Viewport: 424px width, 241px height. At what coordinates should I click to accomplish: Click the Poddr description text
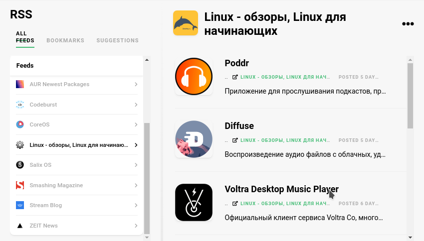(x=305, y=91)
